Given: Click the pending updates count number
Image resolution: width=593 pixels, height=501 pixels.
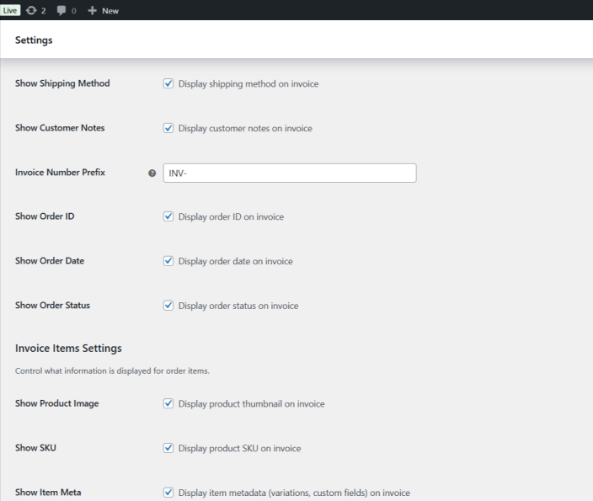Looking at the screenshot, I should click(43, 9).
